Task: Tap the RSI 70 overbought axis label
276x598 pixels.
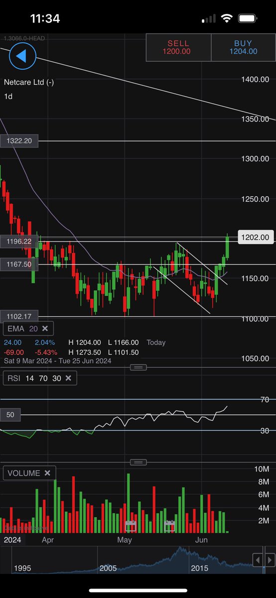Action: (x=265, y=400)
